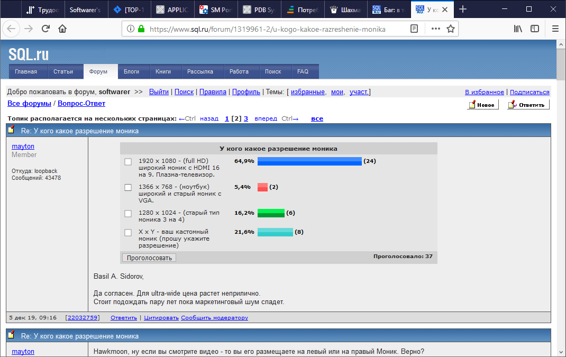Open the Firefox Library icon
Viewport: 566px width, 357px height.
(x=518, y=29)
